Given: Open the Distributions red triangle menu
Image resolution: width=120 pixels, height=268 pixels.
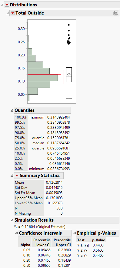Looking at the screenshot, I should coord(7,5).
